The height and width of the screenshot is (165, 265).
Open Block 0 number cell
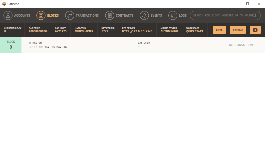[11, 45]
